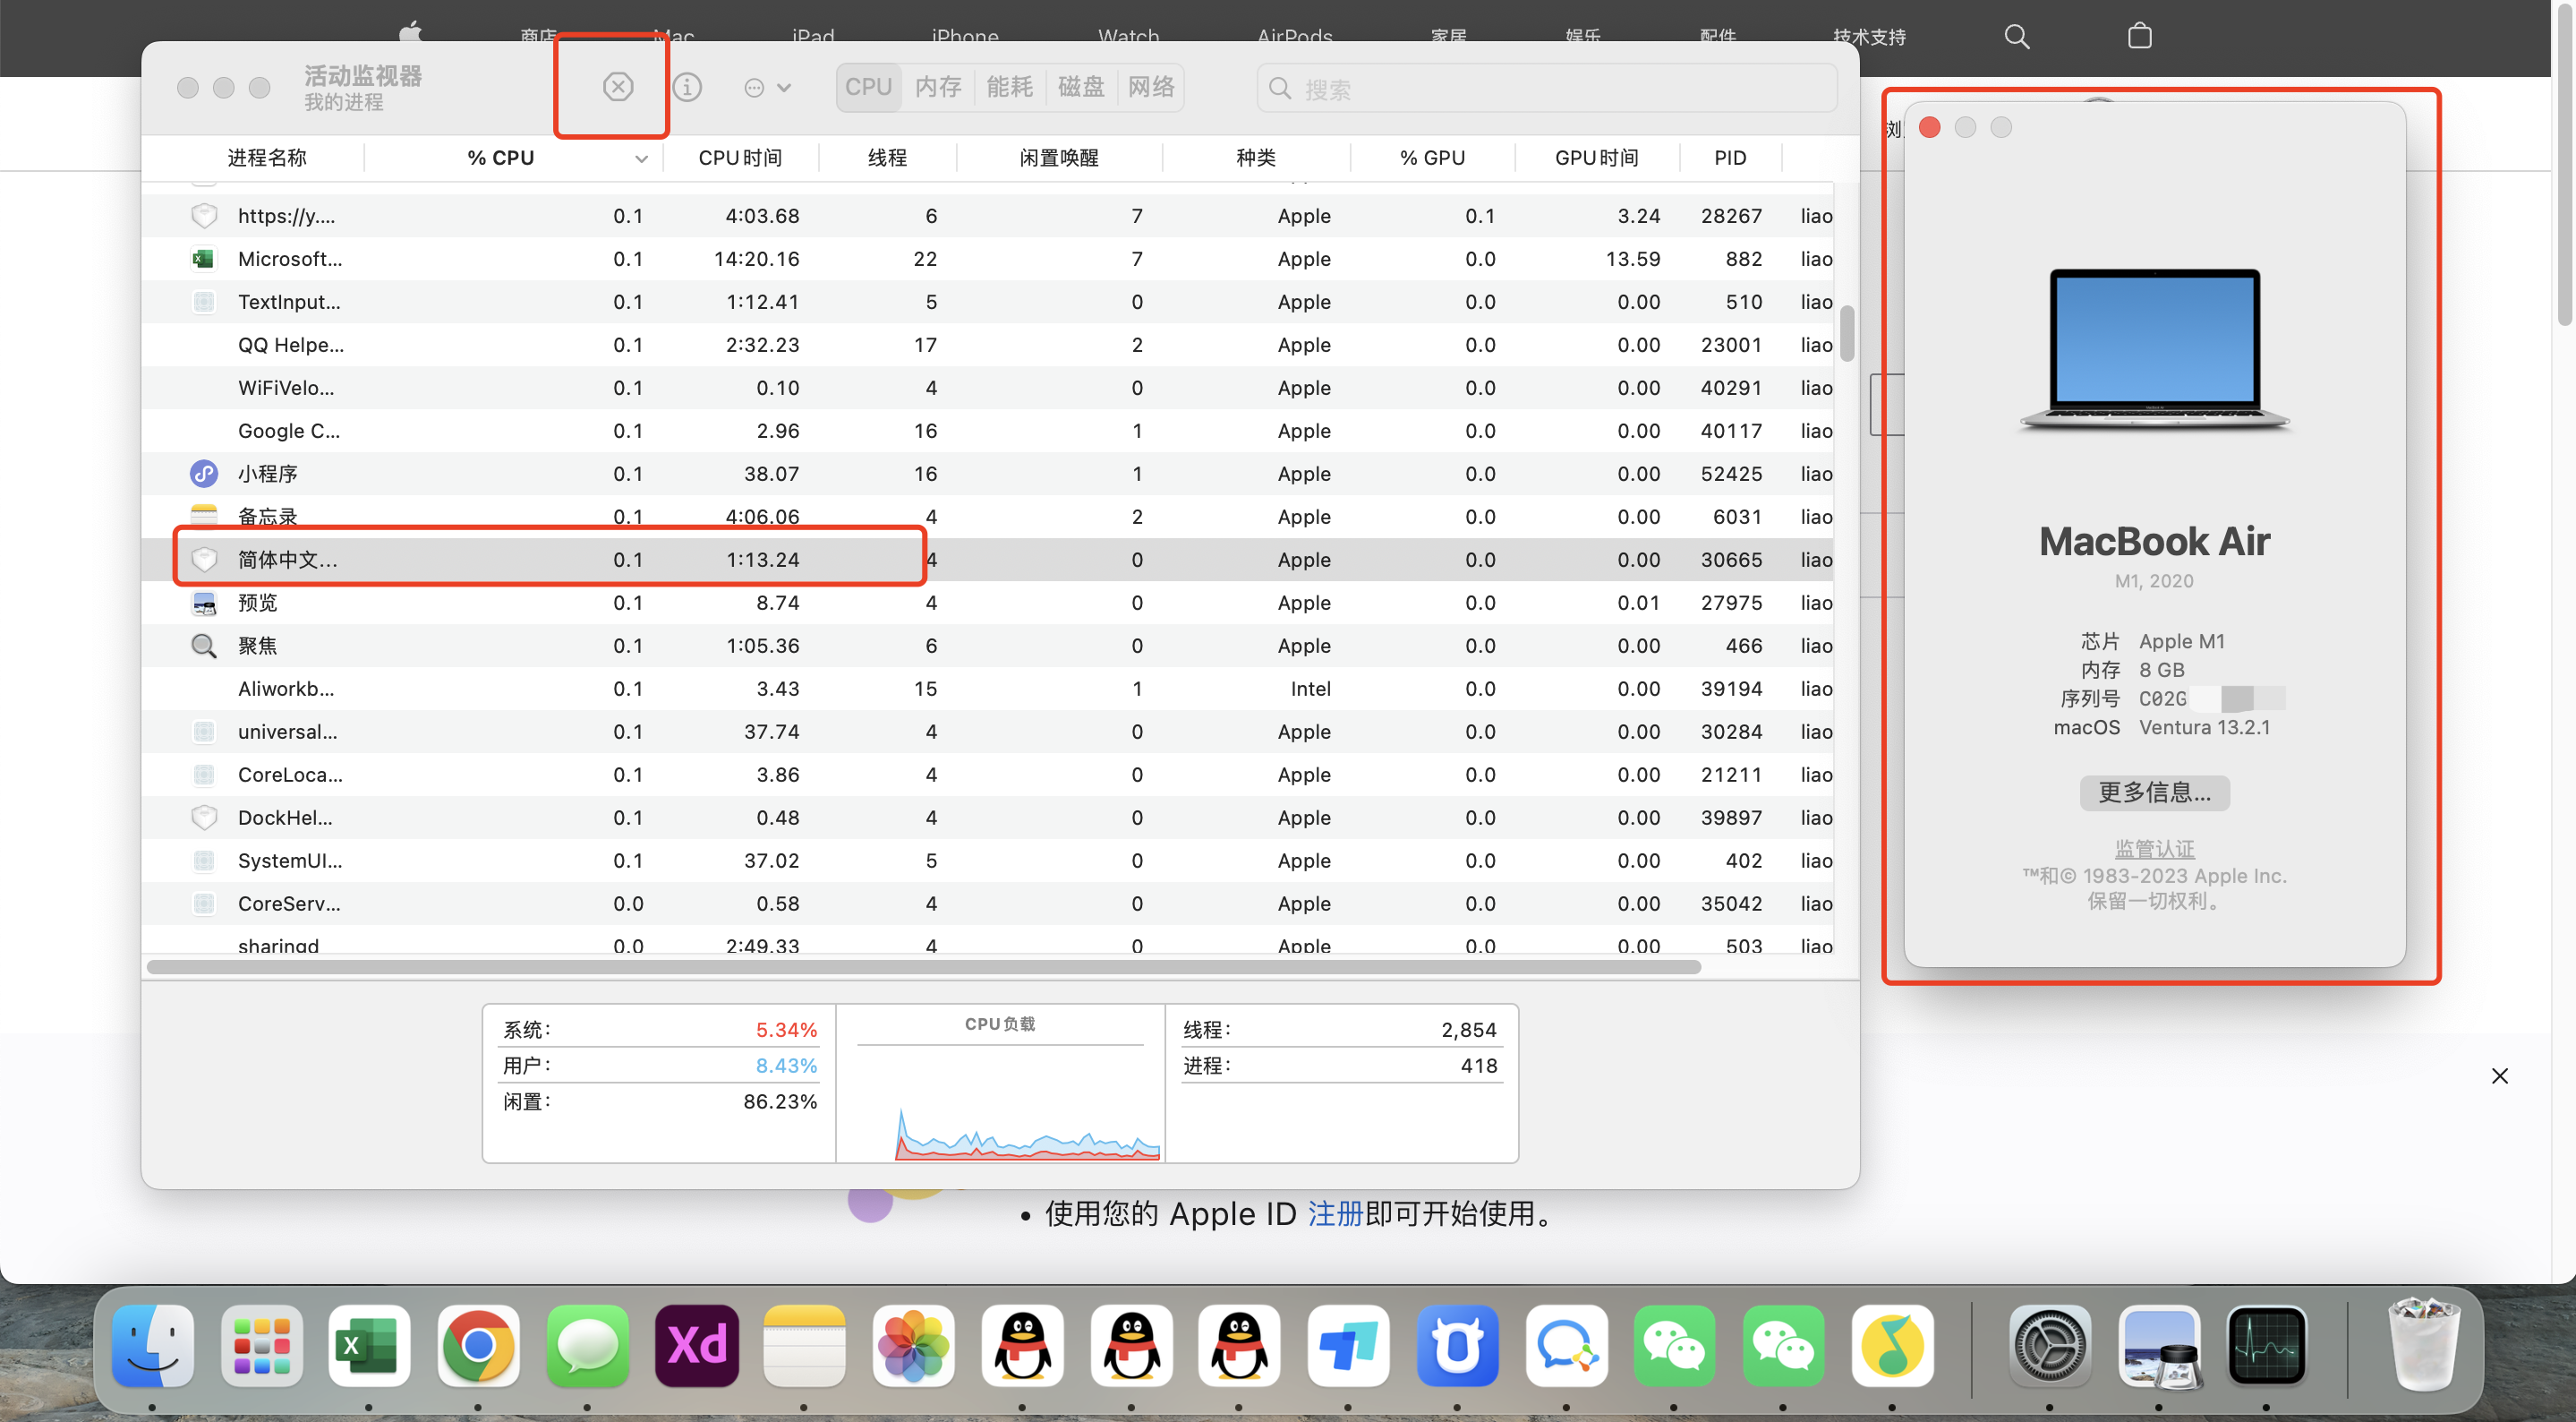2576x1422 pixels.
Task: Click the horizontal scrollbar under the process list
Action: tap(922, 967)
